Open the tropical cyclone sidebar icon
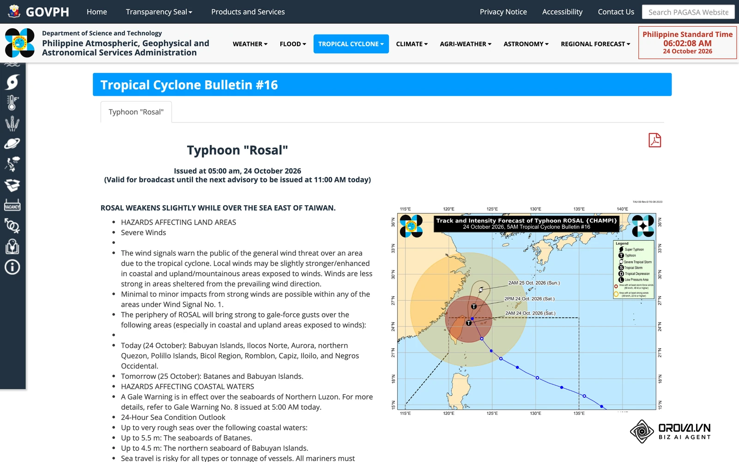The image size is (739, 462). tap(12, 82)
